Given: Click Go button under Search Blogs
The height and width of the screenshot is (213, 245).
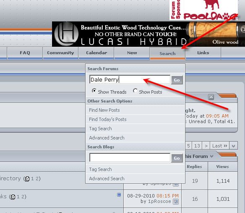Looking at the screenshot, I should pyautogui.click(x=177, y=158).
